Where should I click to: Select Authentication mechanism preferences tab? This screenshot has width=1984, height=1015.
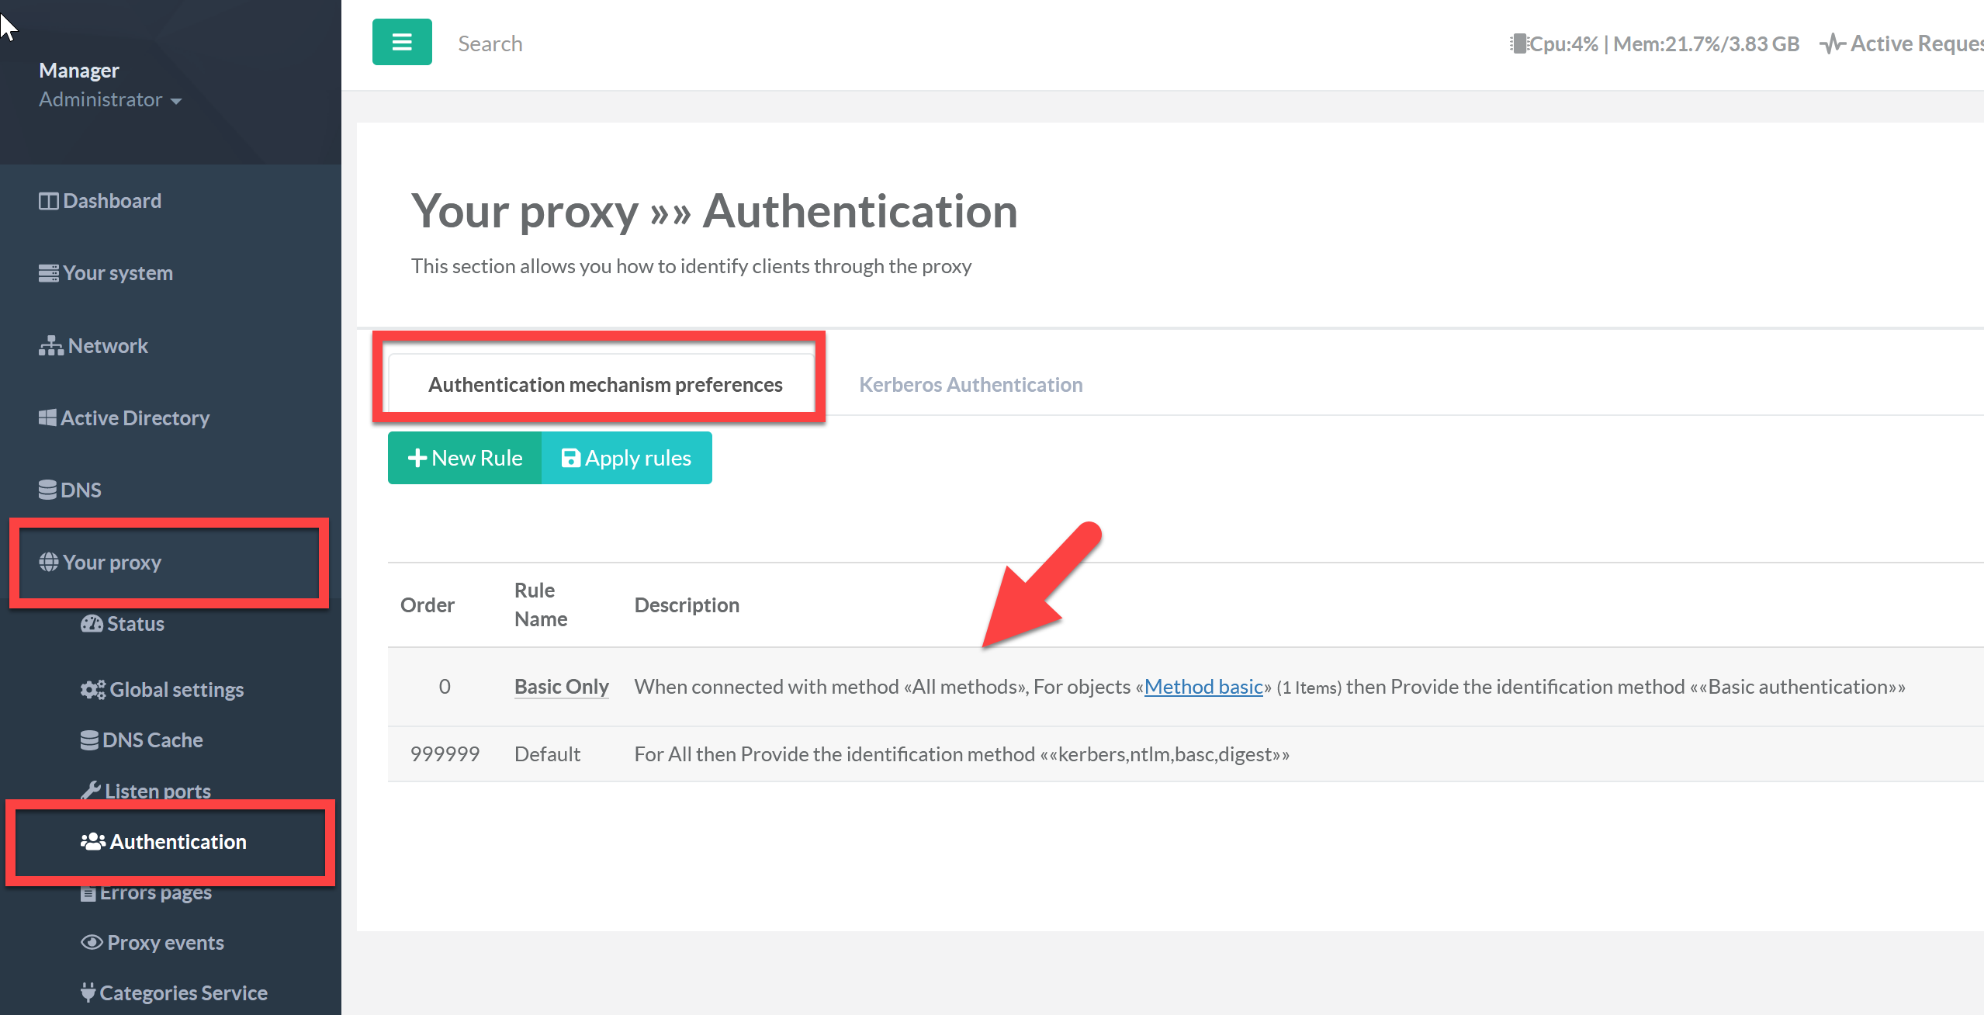[604, 385]
